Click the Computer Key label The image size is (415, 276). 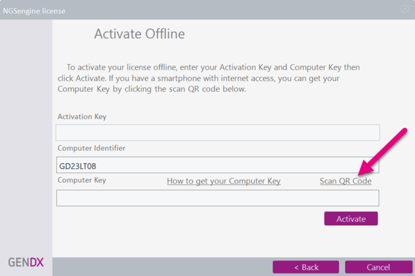[82, 180]
